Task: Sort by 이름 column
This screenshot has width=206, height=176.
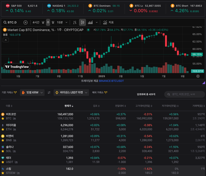Action: click(x=9, y=106)
